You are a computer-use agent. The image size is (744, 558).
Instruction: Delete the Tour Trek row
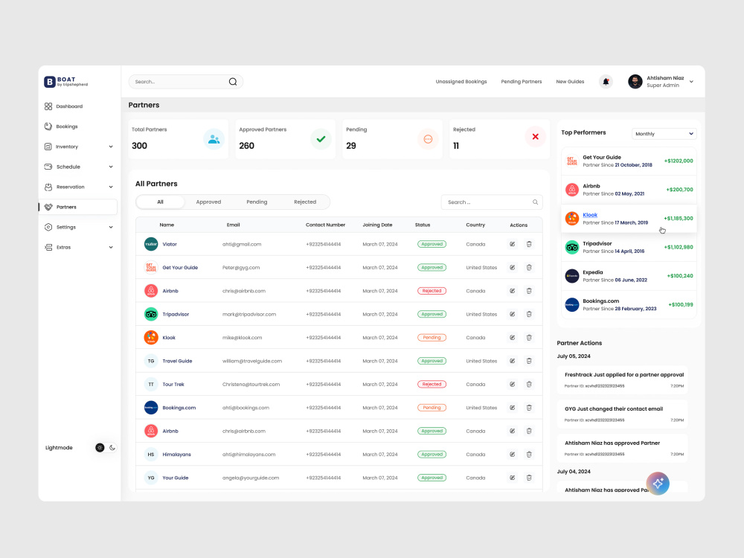click(x=529, y=385)
